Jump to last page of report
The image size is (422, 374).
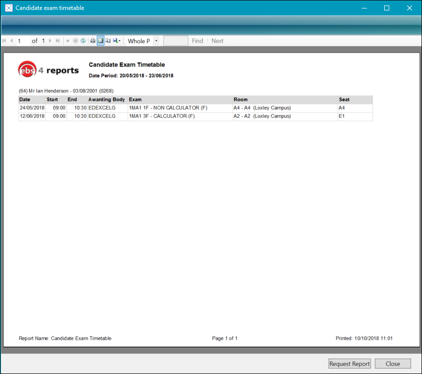point(58,41)
